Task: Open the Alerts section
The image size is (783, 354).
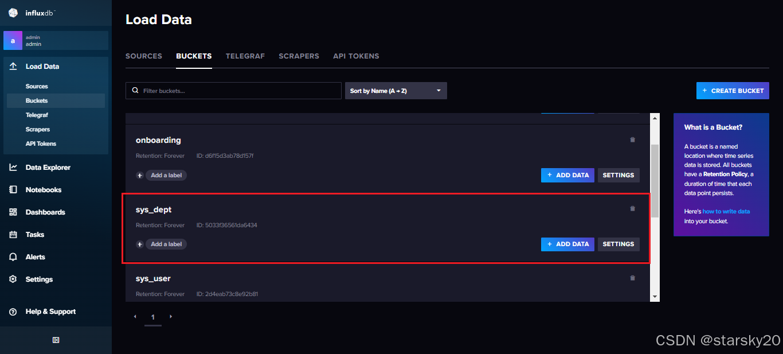Action: pyautogui.click(x=37, y=256)
